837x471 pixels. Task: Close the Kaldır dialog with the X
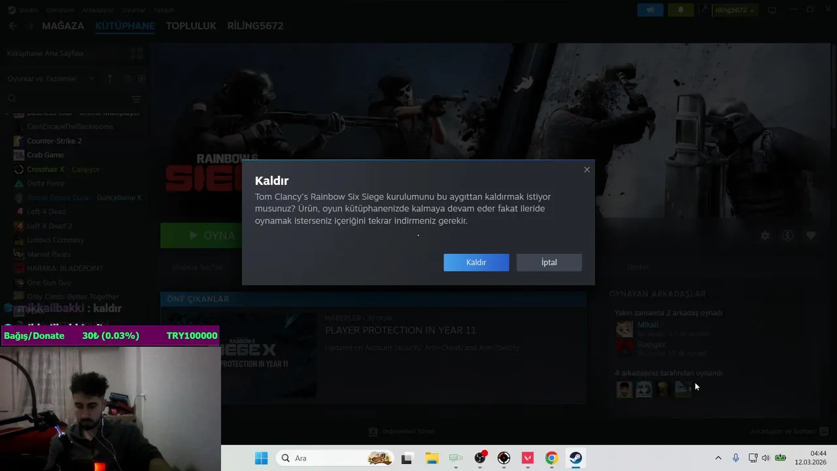pyautogui.click(x=587, y=169)
